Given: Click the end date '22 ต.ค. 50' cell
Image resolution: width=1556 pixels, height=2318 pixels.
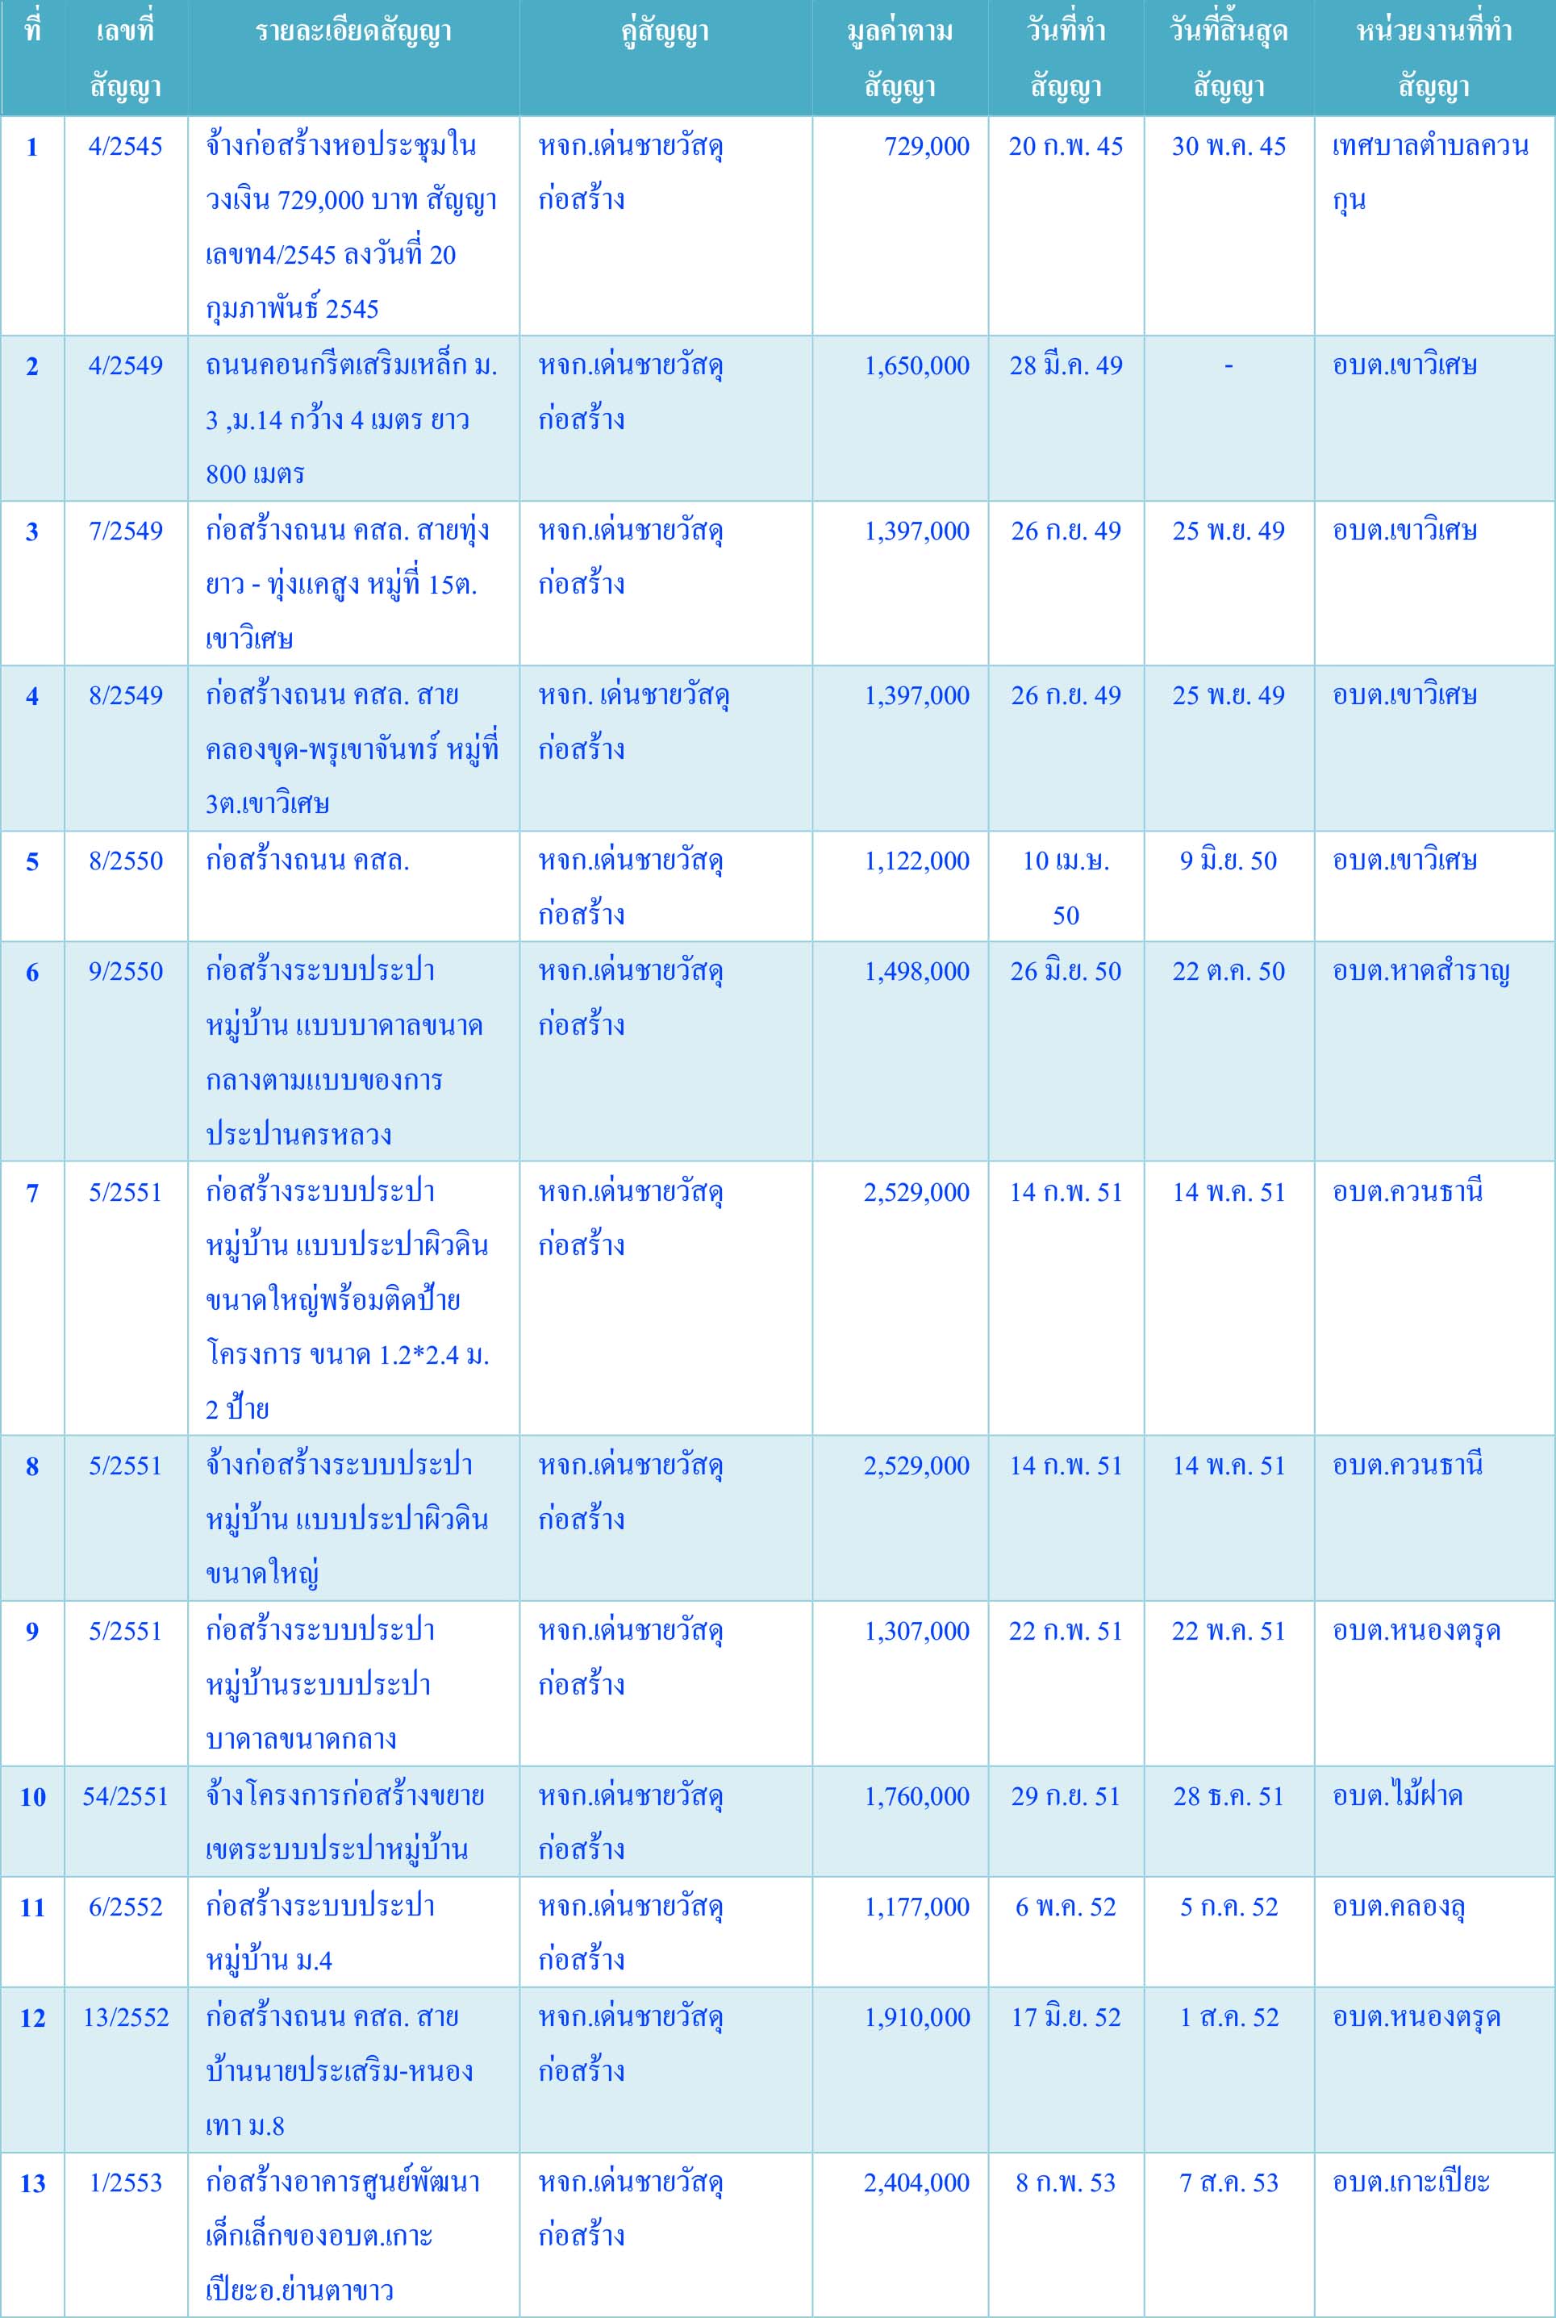Looking at the screenshot, I should coord(1228,971).
